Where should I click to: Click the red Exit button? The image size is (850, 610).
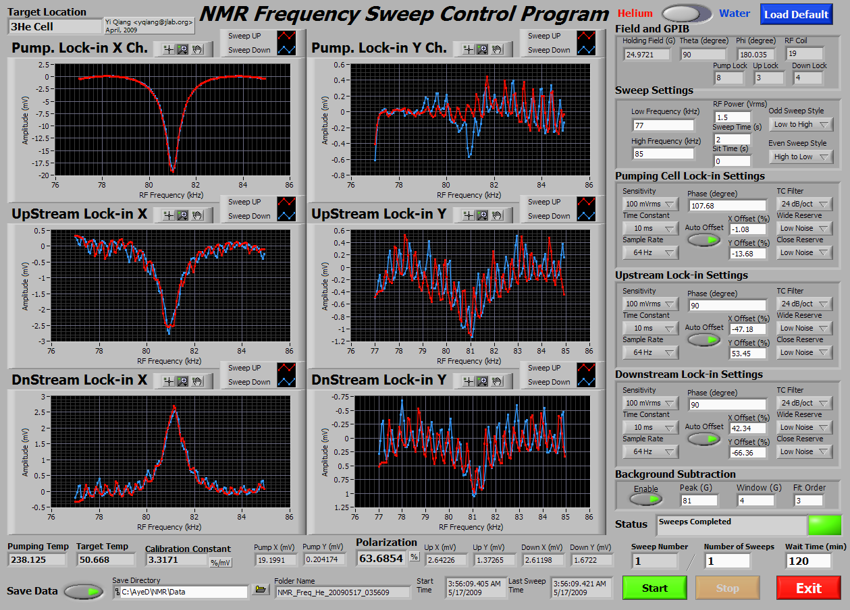809,588
